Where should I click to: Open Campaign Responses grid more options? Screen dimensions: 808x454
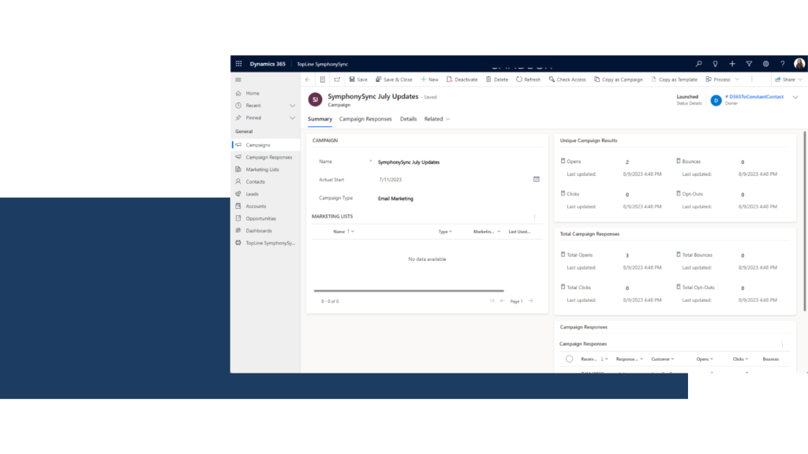click(x=782, y=344)
